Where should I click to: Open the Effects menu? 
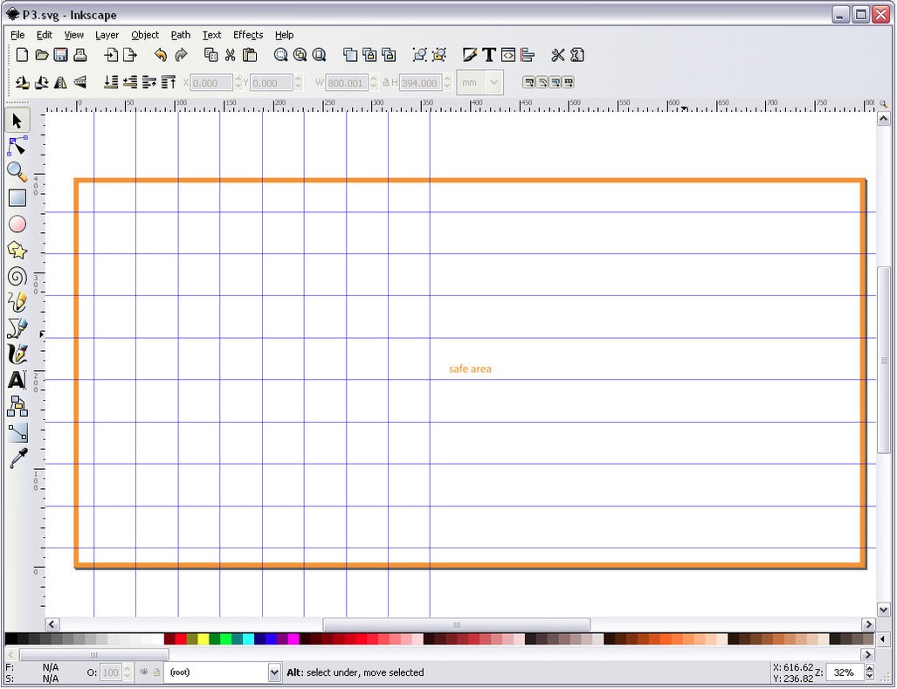(248, 35)
